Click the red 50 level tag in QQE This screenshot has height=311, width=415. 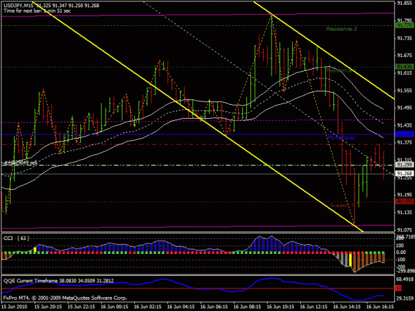pos(398,288)
